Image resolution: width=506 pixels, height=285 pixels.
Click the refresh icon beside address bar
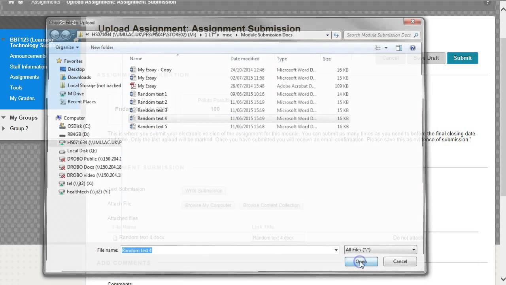(336, 35)
